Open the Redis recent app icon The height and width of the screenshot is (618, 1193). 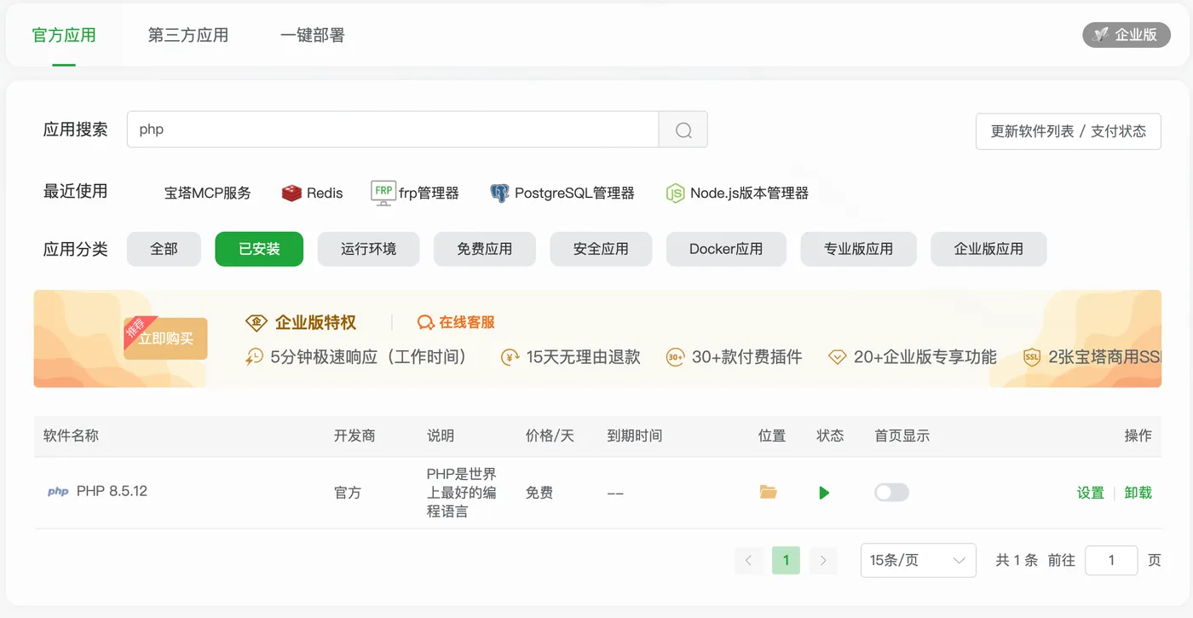(x=292, y=193)
